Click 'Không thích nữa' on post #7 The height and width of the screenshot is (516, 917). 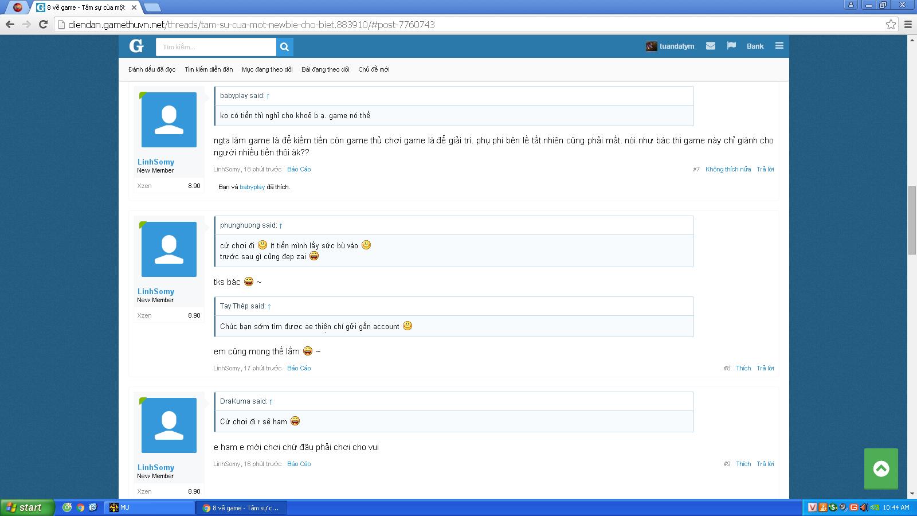728,169
